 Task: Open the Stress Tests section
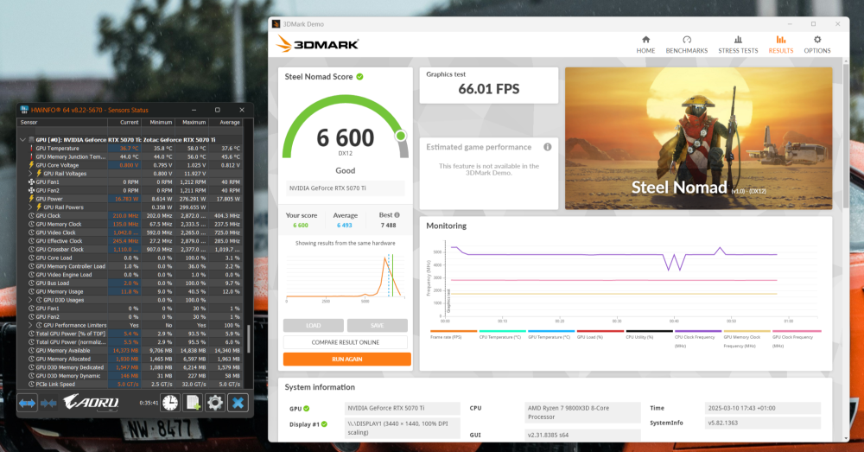tap(738, 45)
